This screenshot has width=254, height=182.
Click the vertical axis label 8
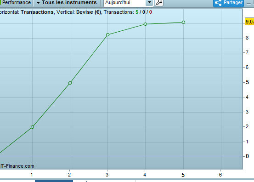[247, 38]
